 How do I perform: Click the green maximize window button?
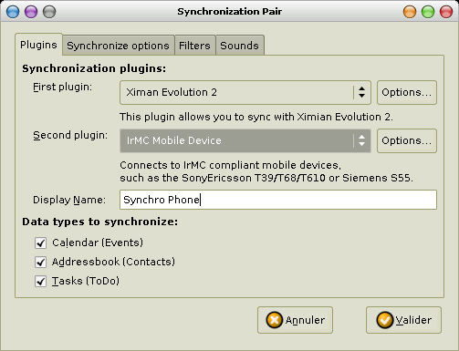(428, 12)
